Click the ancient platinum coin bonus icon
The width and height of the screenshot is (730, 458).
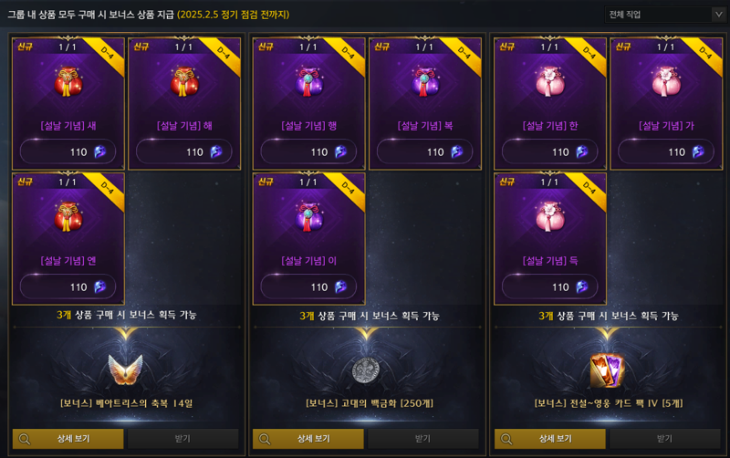click(x=366, y=370)
